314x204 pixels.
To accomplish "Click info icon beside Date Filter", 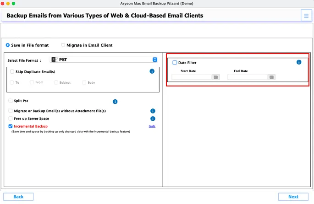I will pos(299,62).
